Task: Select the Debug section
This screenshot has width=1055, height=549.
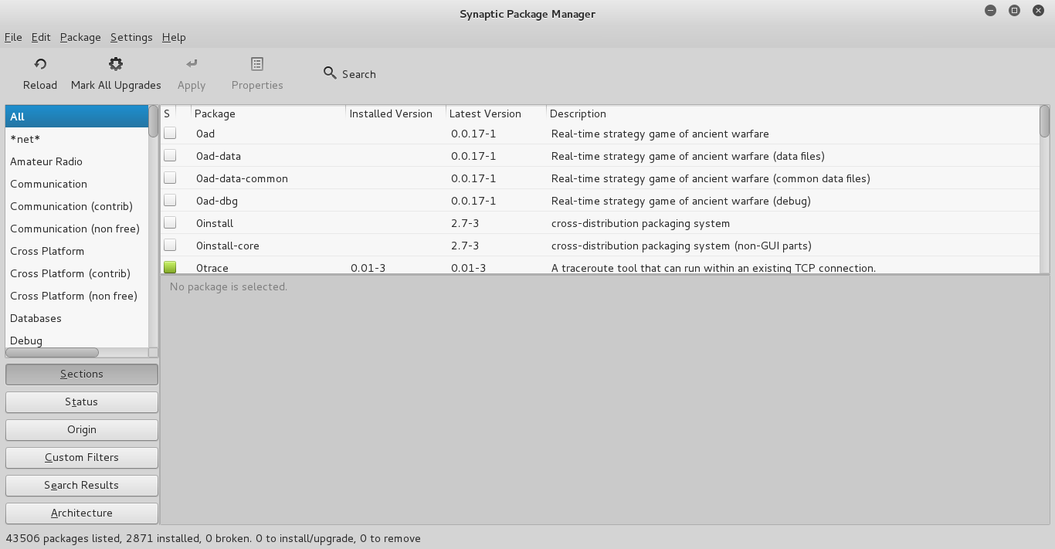Action: click(x=76, y=340)
